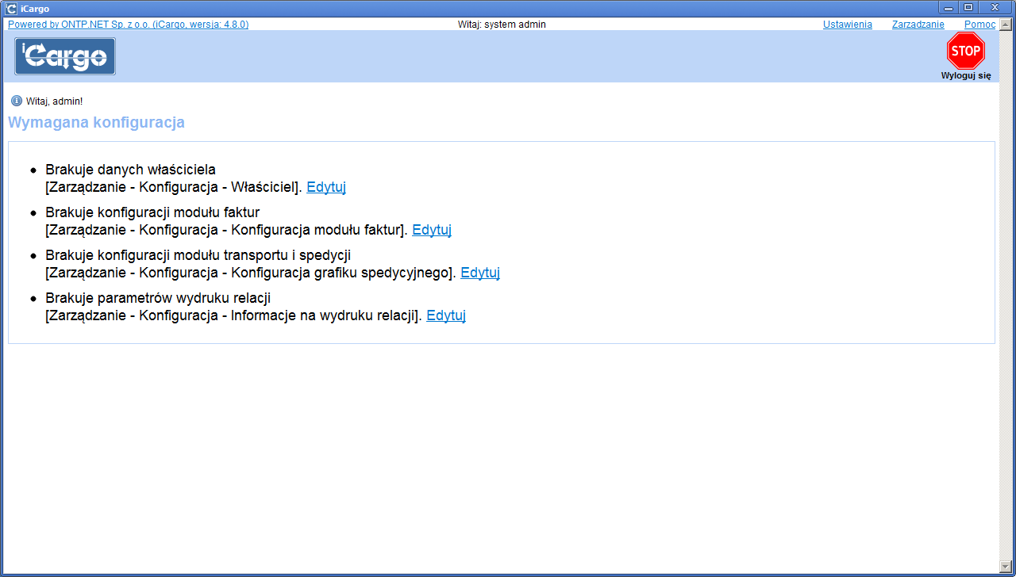Minimize the iCargo window

pyautogui.click(x=948, y=7)
